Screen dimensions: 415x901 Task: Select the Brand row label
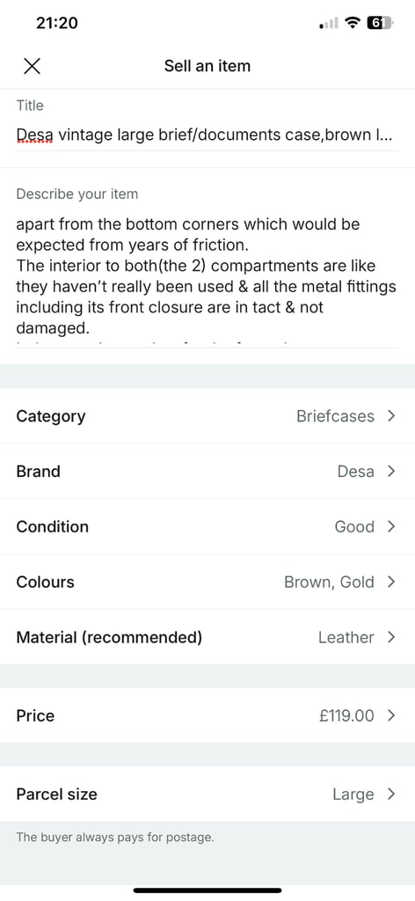point(38,472)
